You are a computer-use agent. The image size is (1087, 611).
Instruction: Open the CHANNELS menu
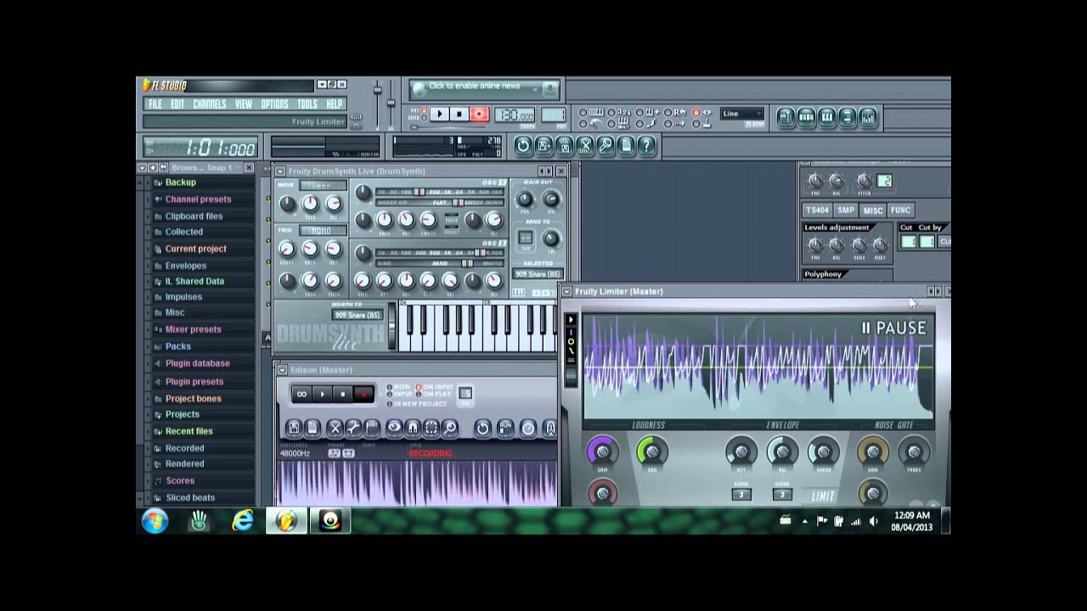click(x=210, y=104)
